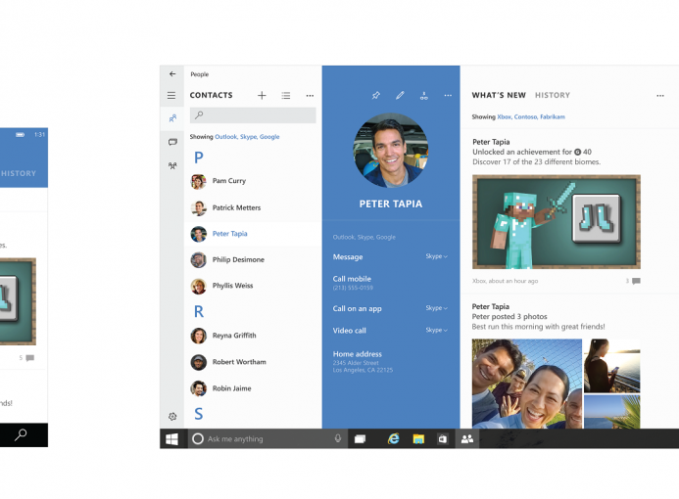Launch Internet Explorer from the taskbar
The width and height of the screenshot is (679, 499).
coord(393,439)
